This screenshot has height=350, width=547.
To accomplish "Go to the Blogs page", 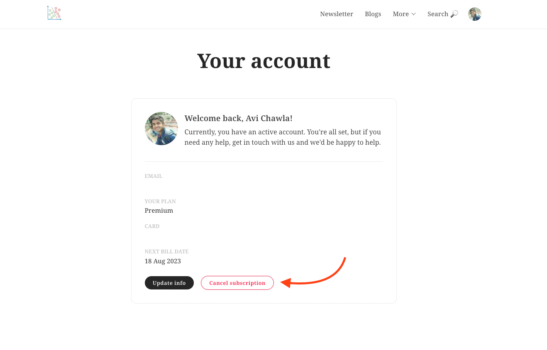I will 373,14.
